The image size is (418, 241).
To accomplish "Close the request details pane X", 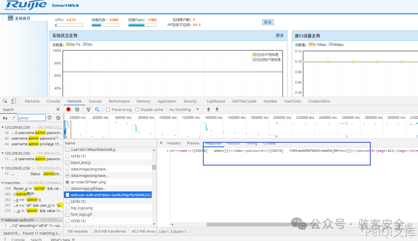I will click(x=161, y=143).
